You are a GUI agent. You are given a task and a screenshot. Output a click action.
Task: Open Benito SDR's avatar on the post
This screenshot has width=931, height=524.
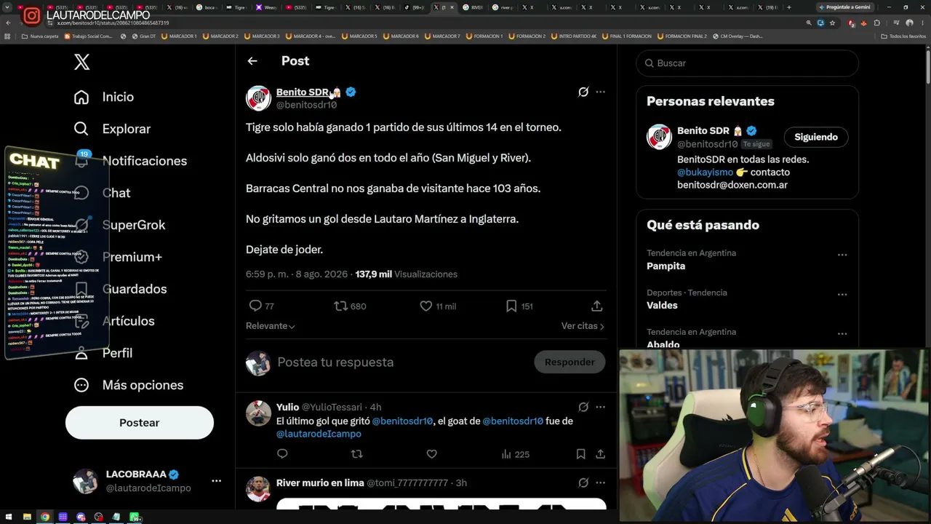click(258, 98)
